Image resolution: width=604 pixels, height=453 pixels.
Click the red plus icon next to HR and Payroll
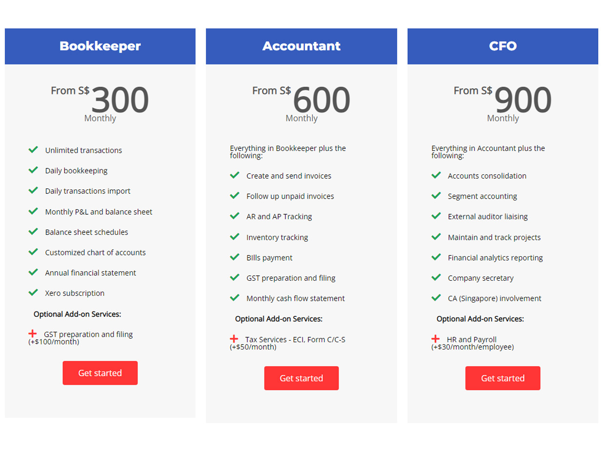(435, 338)
